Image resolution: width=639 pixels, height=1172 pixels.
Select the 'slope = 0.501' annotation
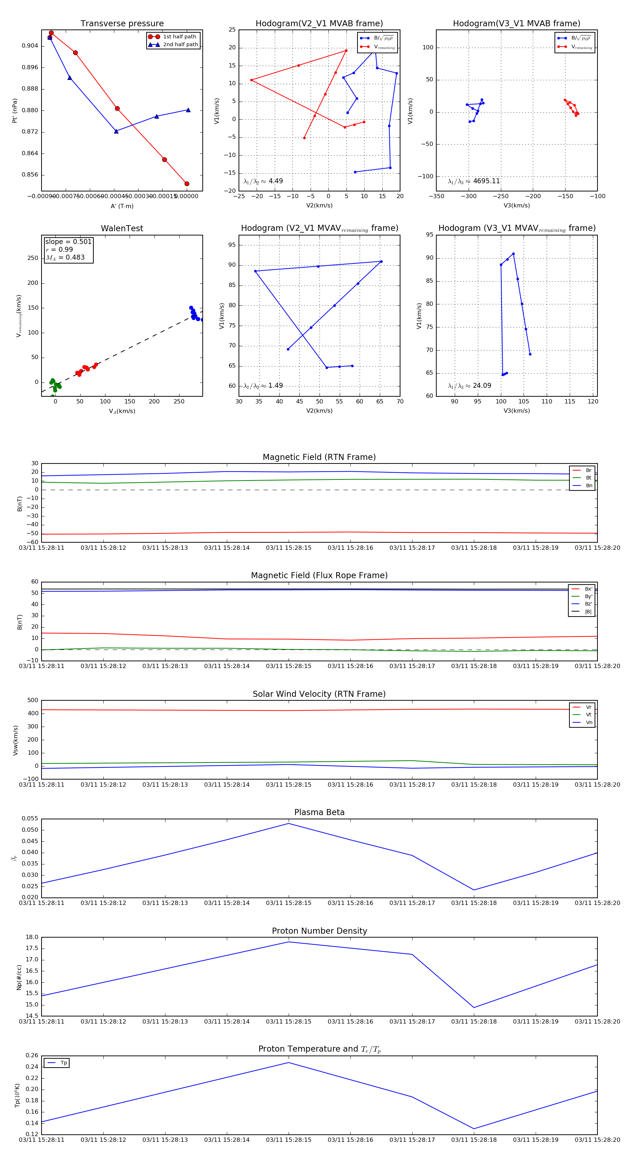68,242
